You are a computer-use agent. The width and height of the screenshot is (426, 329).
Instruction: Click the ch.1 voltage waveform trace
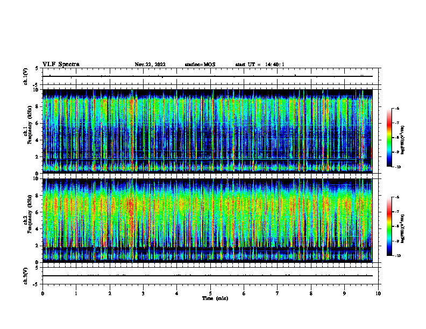[208, 76]
